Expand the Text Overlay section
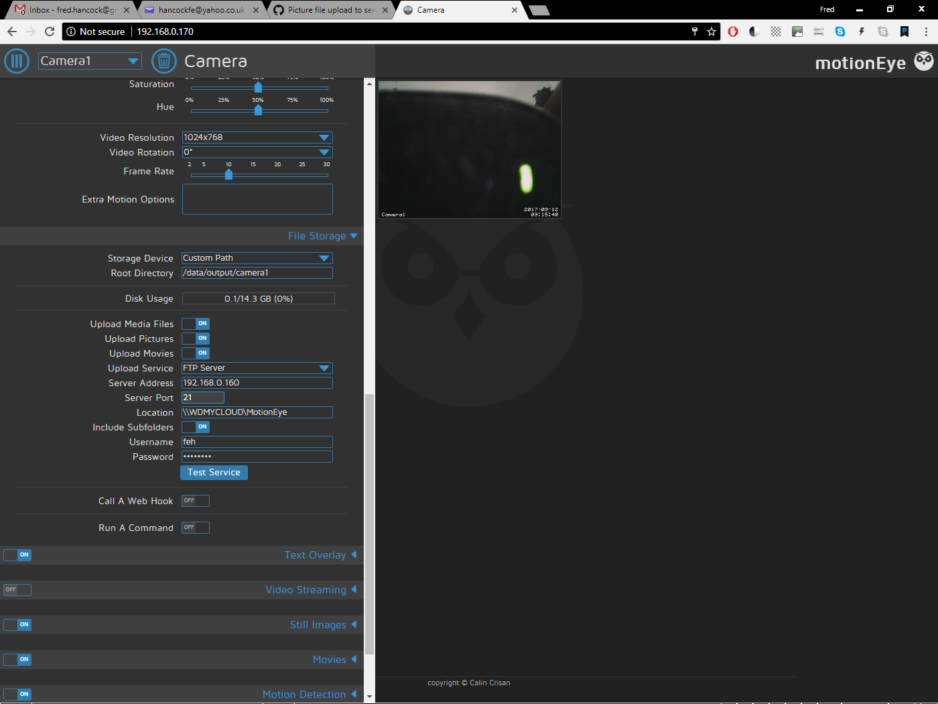Image resolution: width=938 pixels, height=704 pixels. 320,555
